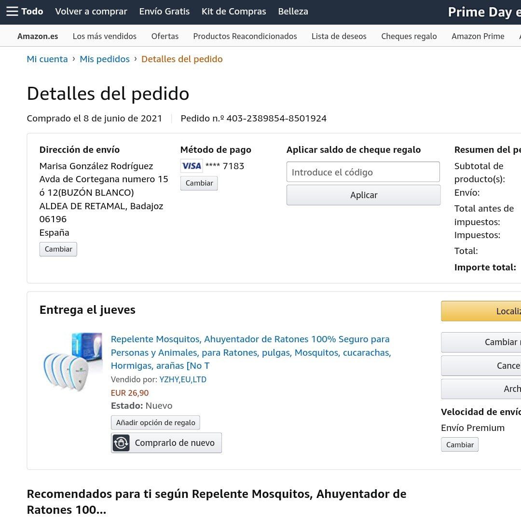Go to Mis pedidos breadcrumb
This screenshot has width=521, height=523.
coord(105,59)
